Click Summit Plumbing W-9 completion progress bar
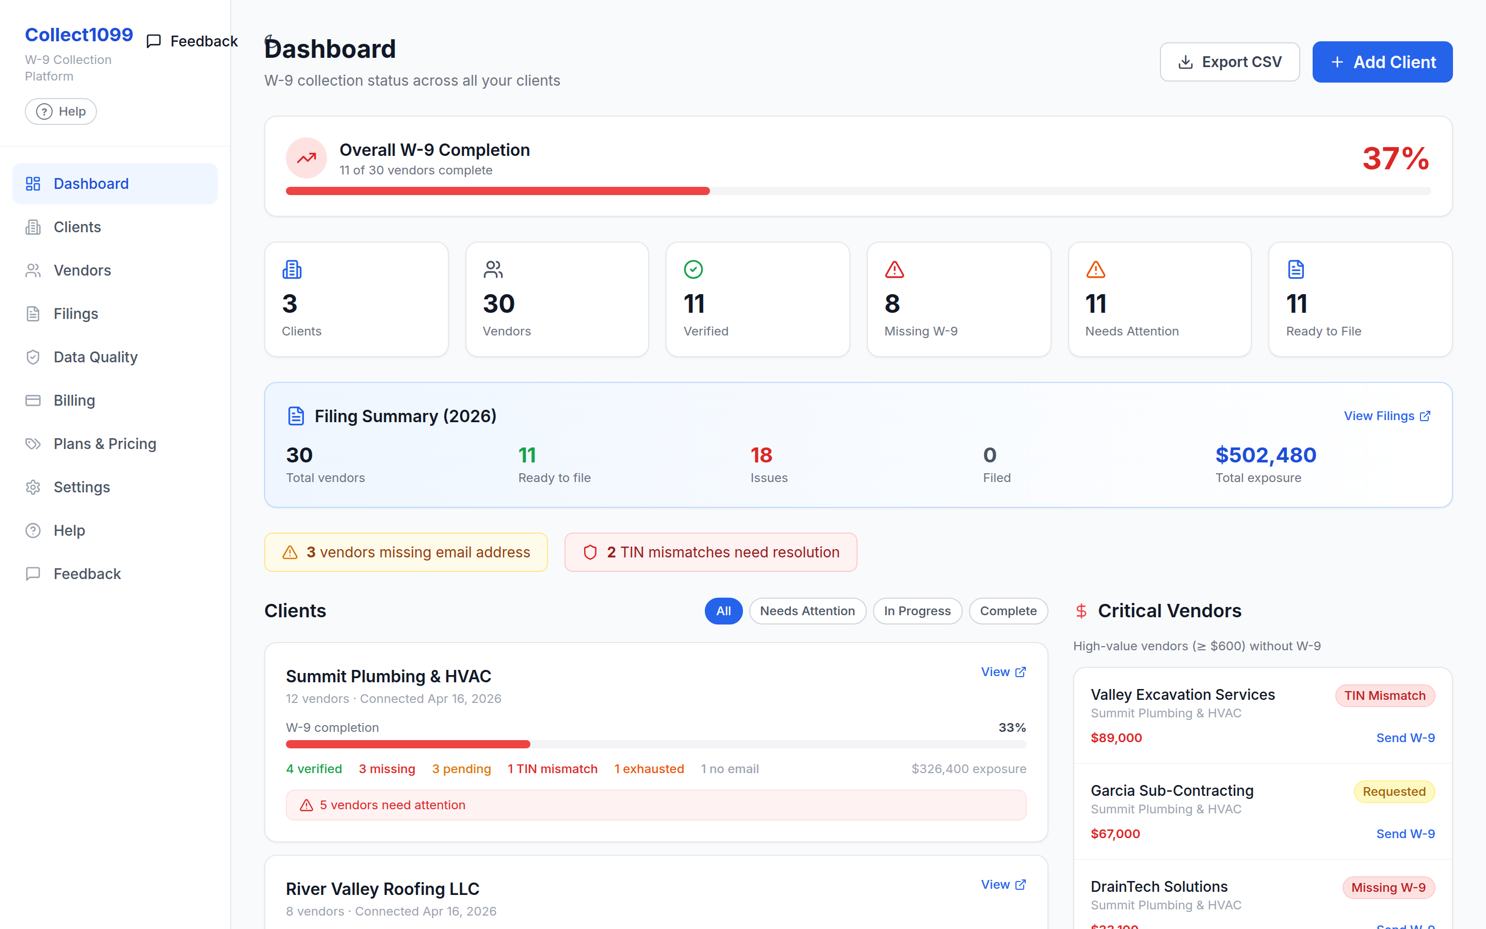The image size is (1486, 929). click(656, 744)
